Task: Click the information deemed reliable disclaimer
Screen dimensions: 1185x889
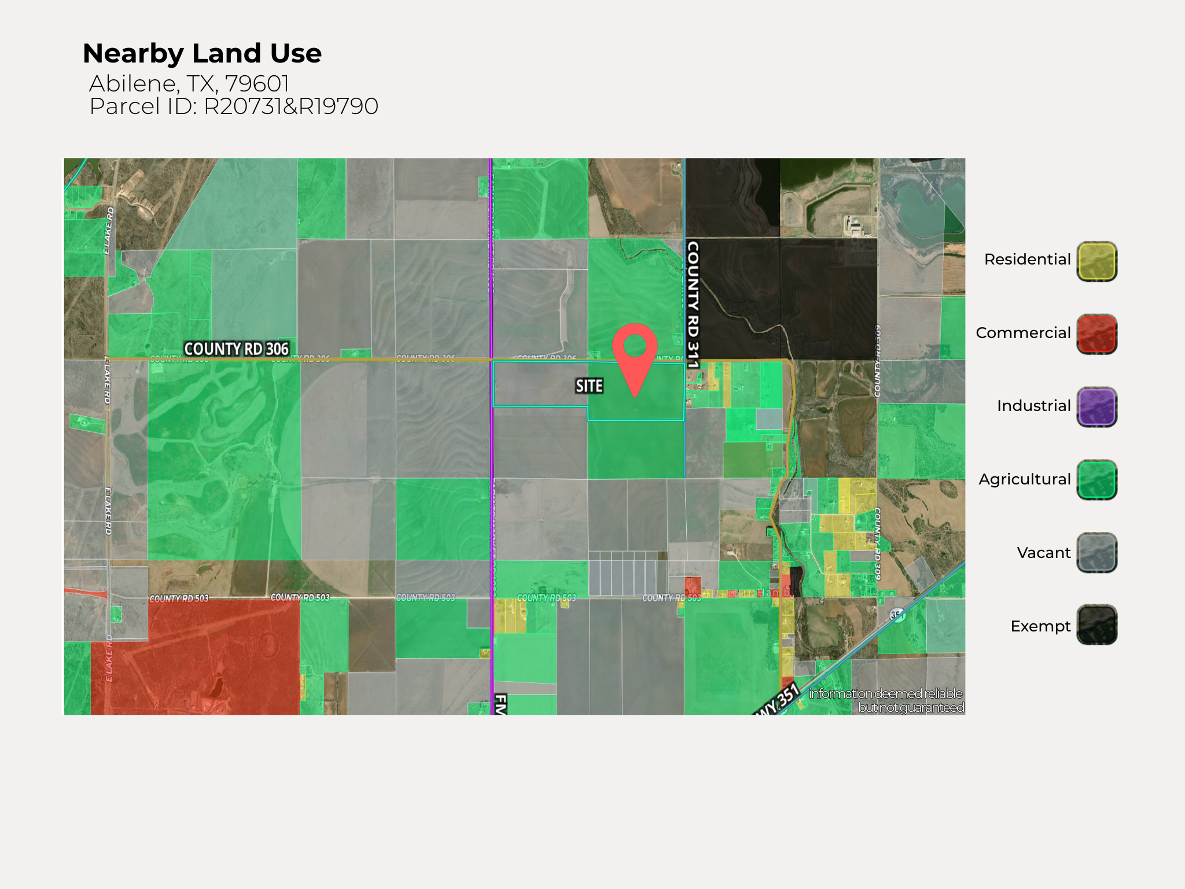Action: point(886,700)
